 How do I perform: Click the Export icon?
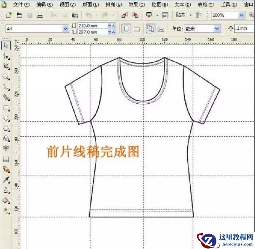pos(135,15)
